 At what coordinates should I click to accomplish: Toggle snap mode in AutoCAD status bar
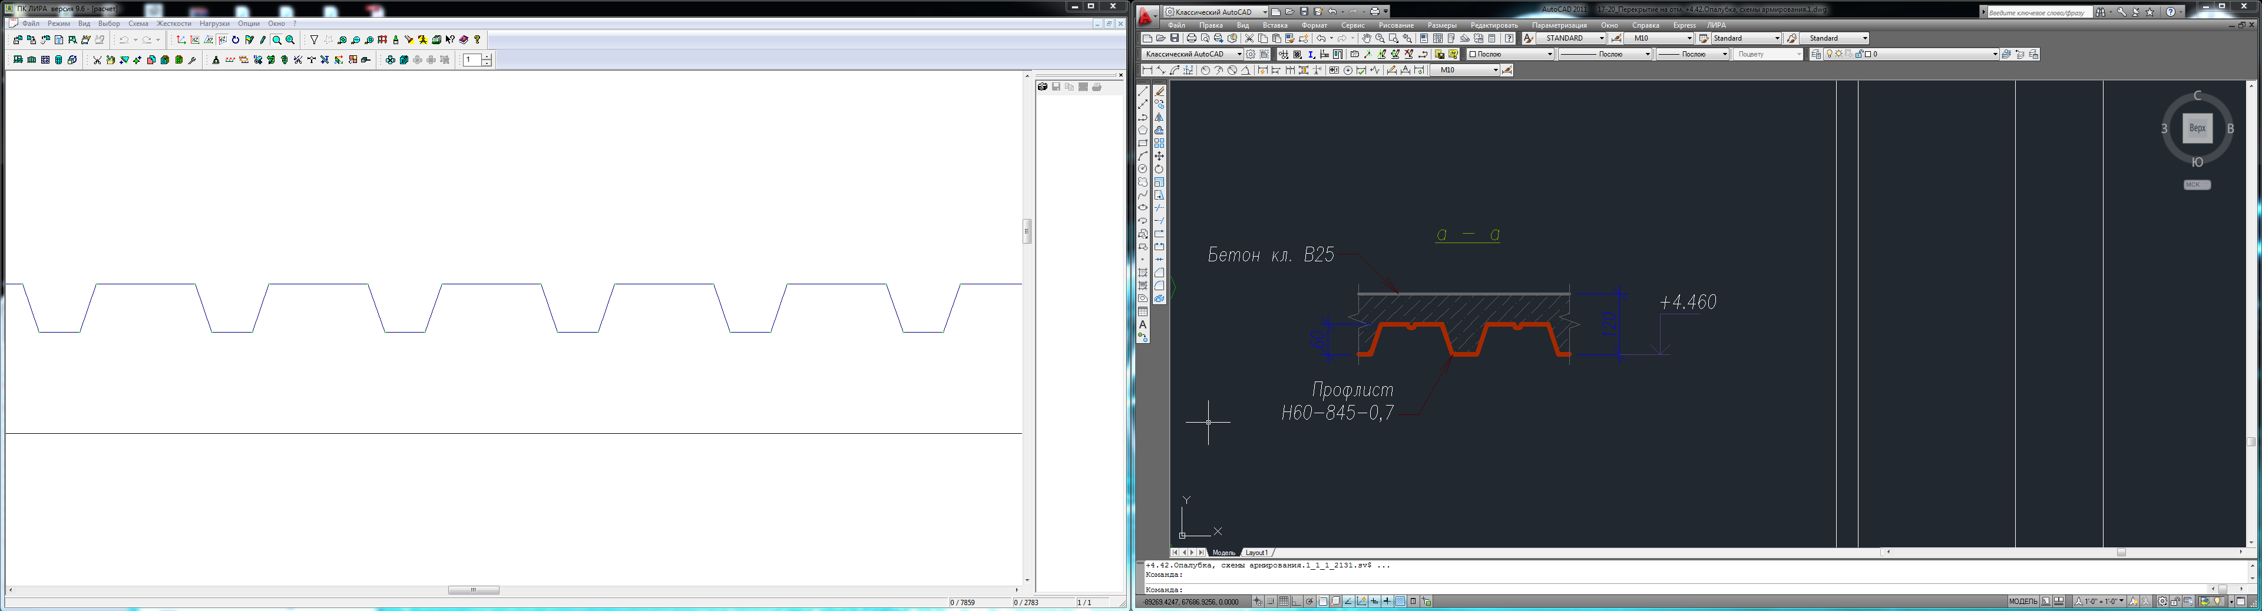(x=1271, y=602)
